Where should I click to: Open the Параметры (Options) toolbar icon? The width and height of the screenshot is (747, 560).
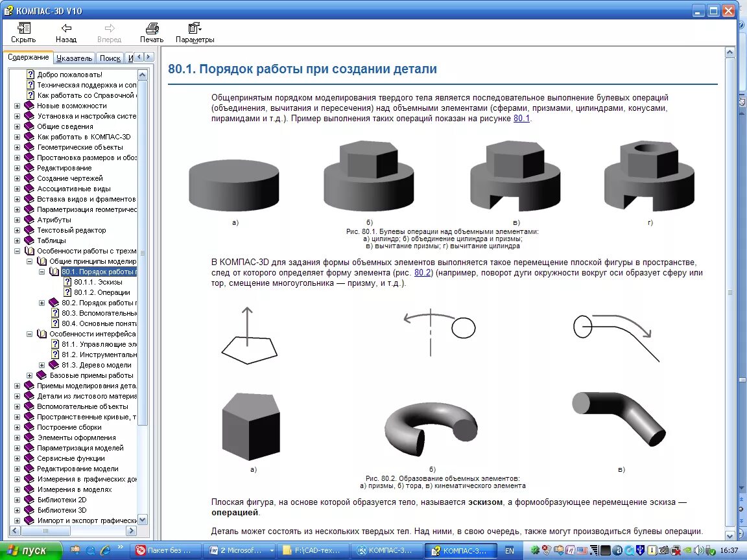click(x=195, y=29)
